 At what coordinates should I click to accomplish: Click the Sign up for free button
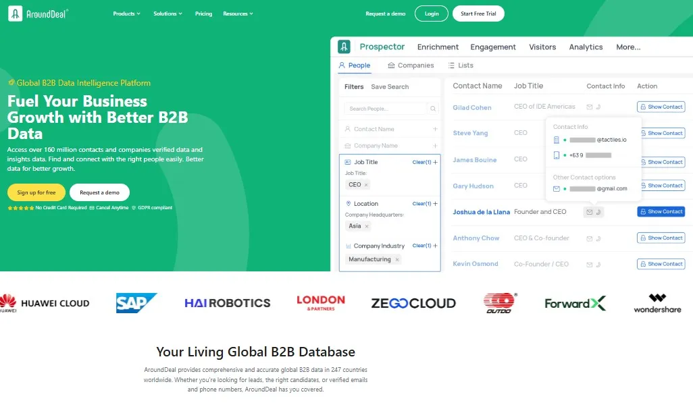point(36,192)
